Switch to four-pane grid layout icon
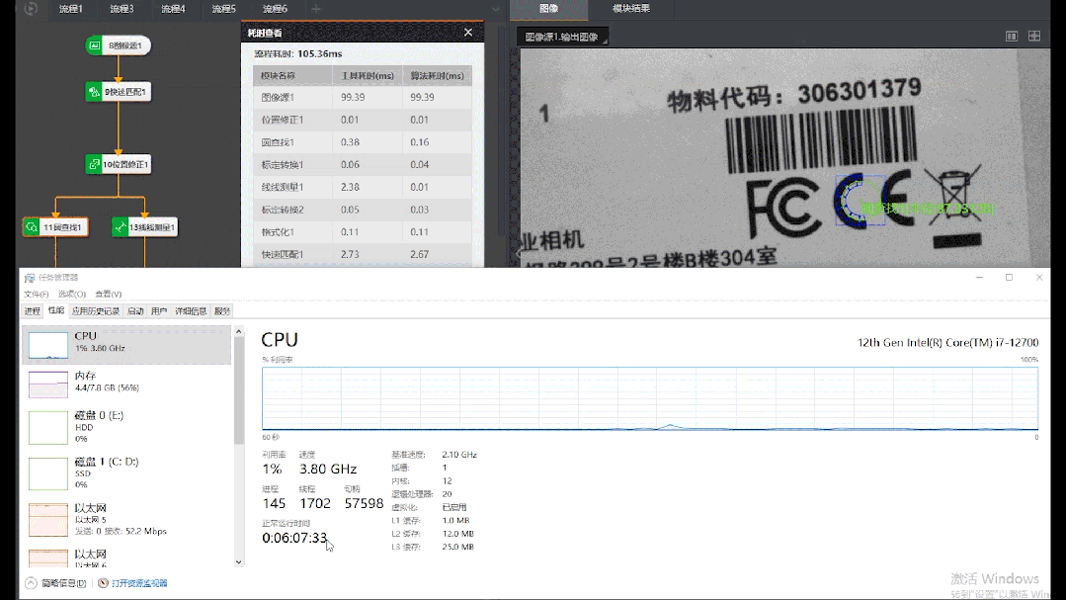This screenshot has width=1066, height=600. pyautogui.click(x=1034, y=37)
